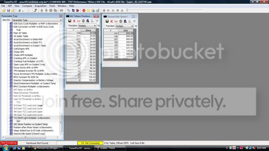269x151 pixels.
Task: Click the bar chart monitor icon in toolbar
Action: pyautogui.click(x=98, y=11)
